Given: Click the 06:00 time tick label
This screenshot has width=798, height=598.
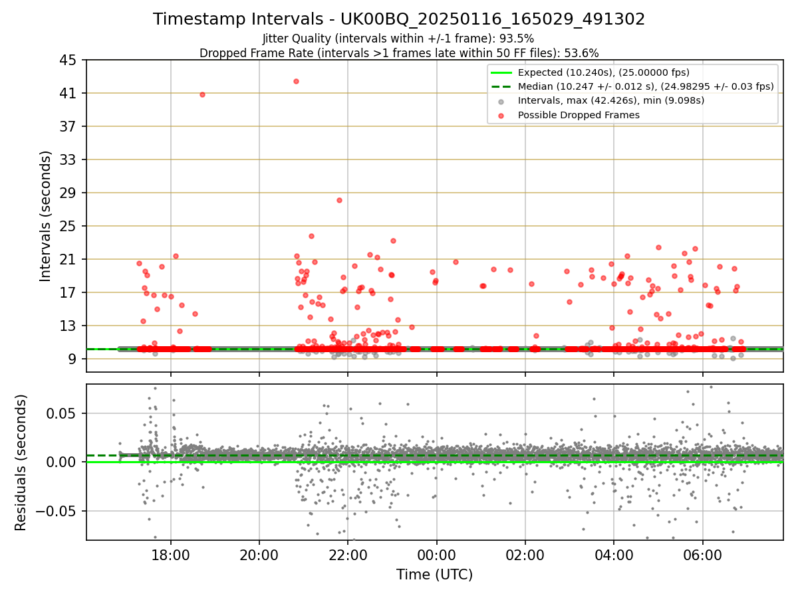Looking at the screenshot, I should pos(703,555).
